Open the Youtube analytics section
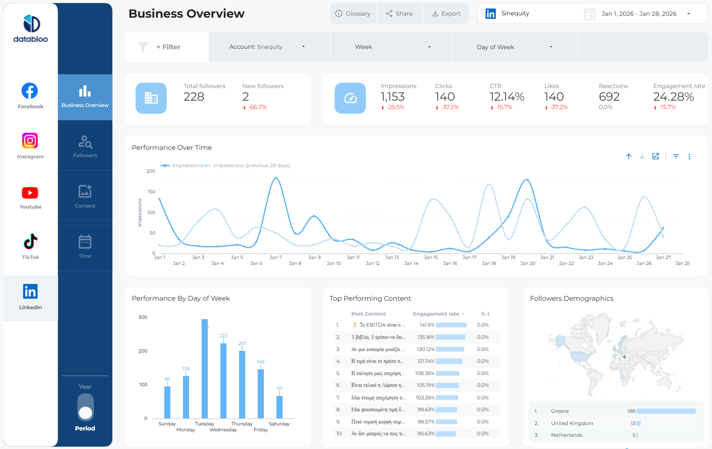Viewport: 712px width, 449px height. click(30, 193)
